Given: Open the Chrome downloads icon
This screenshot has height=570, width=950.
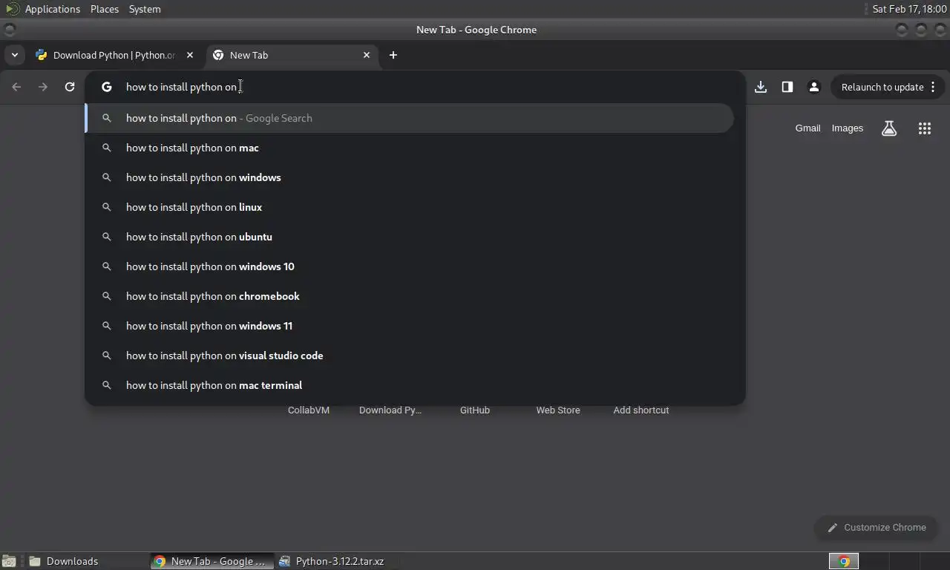Looking at the screenshot, I should pos(761,87).
